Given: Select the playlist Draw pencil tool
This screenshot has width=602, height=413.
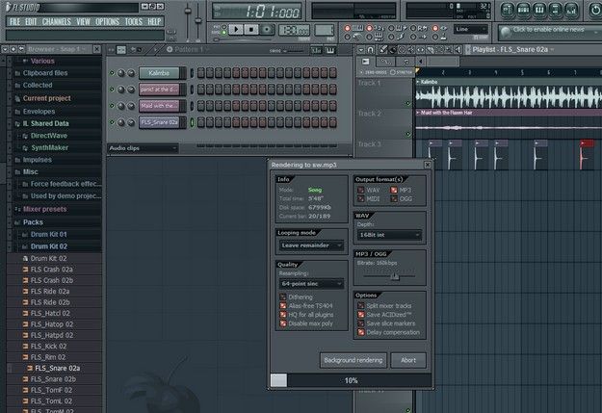Looking at the screenshot, I should (x=383, y=49).
